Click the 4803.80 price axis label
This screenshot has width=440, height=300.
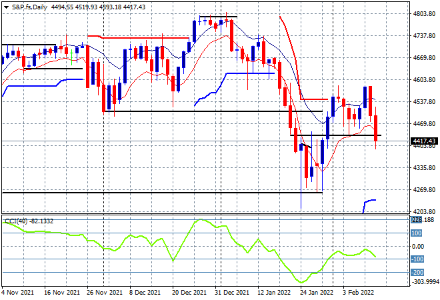424,14
